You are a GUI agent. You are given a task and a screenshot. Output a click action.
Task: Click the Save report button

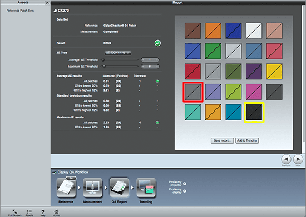[x=223, y=140]
